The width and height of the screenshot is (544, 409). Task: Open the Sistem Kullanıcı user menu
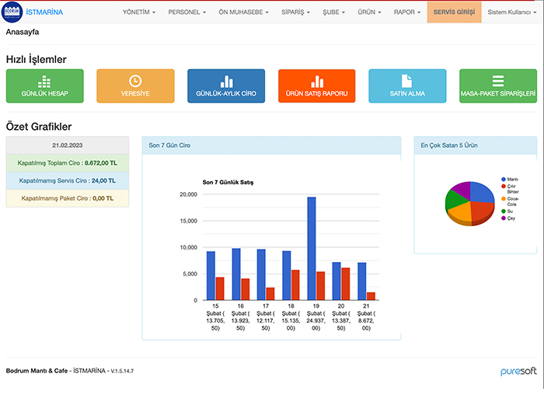511,12
